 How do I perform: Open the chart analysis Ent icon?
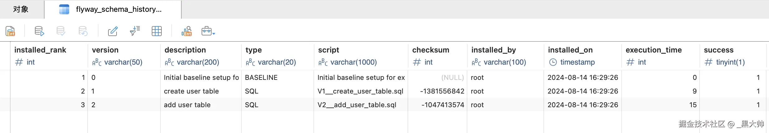pyautogui.click(x=186, y=31)
